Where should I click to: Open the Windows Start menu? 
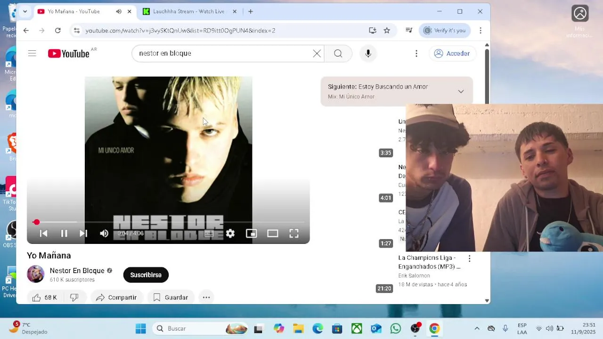[x=141, y=329]
